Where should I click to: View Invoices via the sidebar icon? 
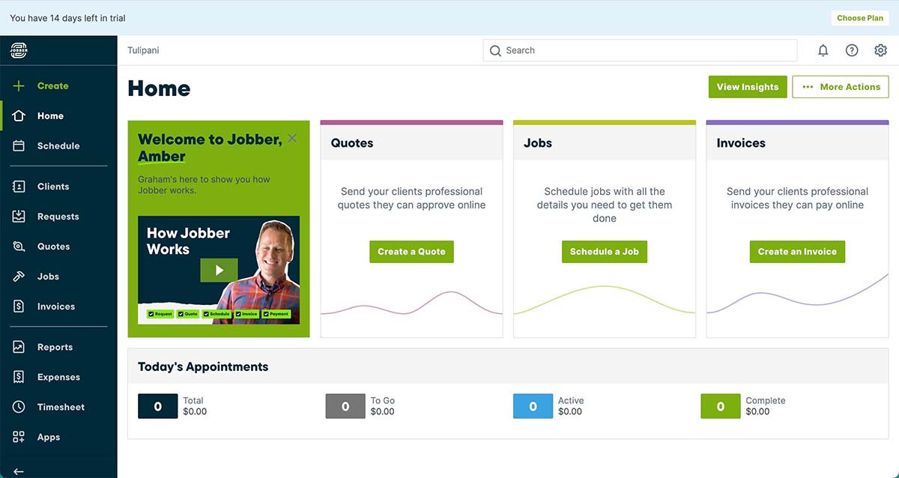coord(18,306)
